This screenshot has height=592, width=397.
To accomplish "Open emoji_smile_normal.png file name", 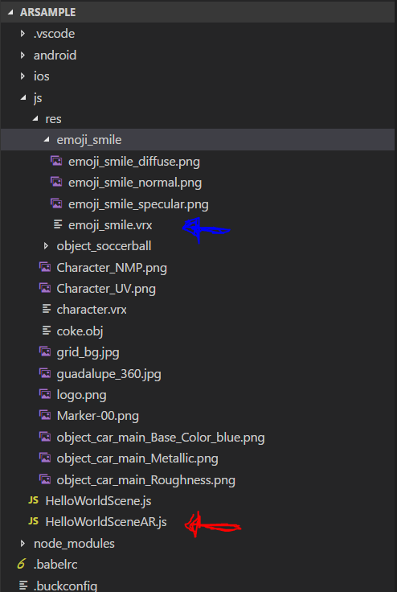I will pyautogui.click(x=135, y=183).
